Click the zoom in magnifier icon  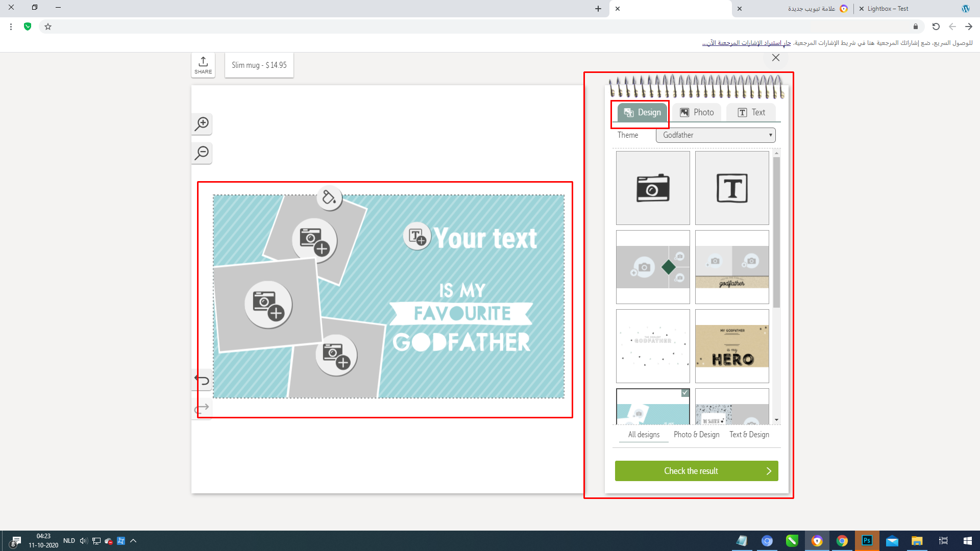[x=202, y=124]
